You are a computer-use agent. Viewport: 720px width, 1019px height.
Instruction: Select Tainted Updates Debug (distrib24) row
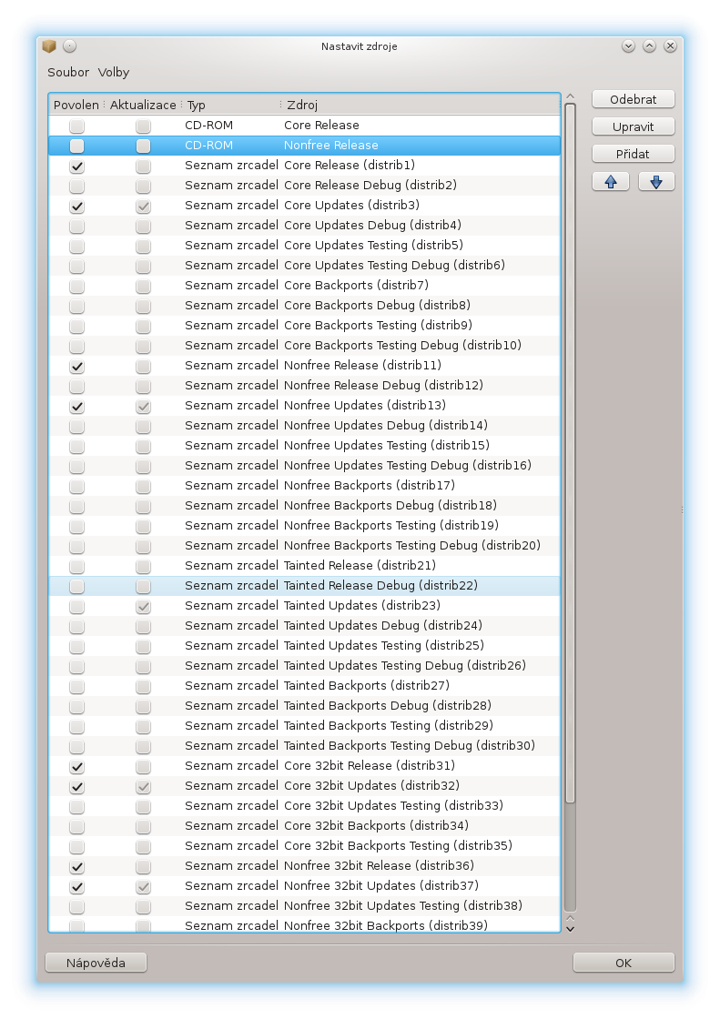tap(304, 626)
